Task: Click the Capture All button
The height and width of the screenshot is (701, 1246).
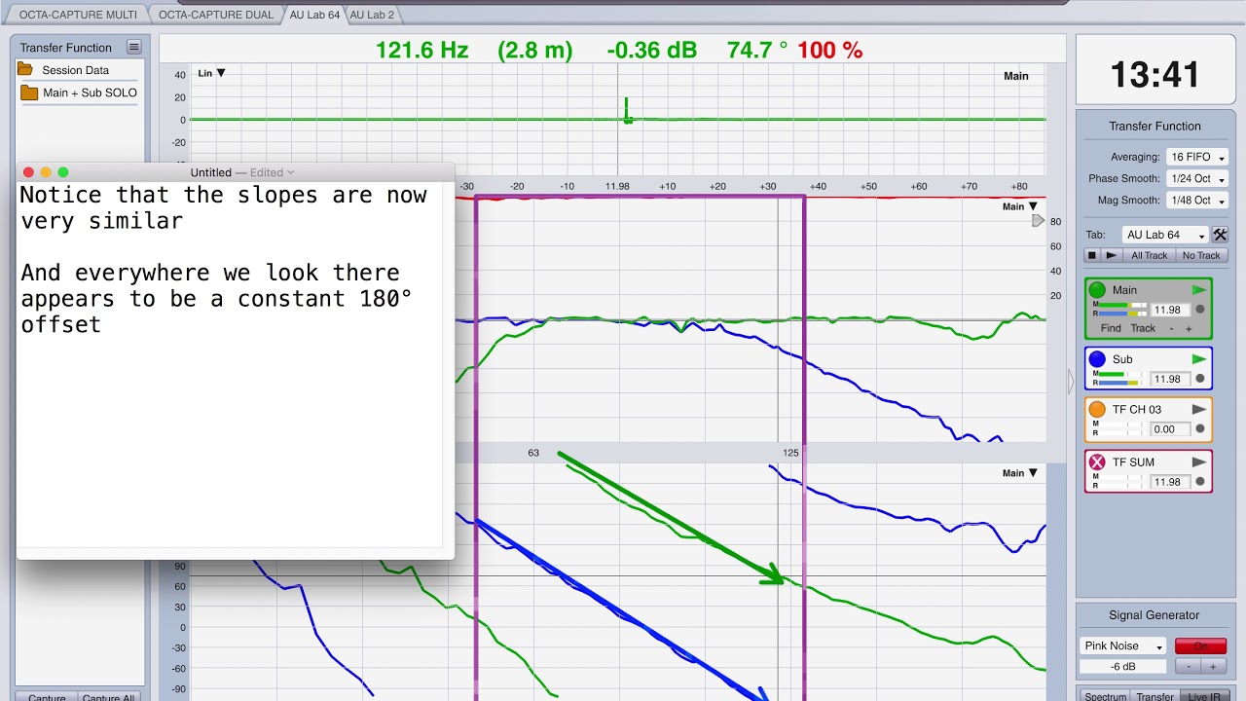Action: [108, 696]
